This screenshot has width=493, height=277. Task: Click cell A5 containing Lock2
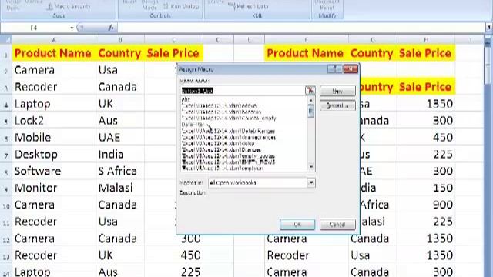point(54,121)
